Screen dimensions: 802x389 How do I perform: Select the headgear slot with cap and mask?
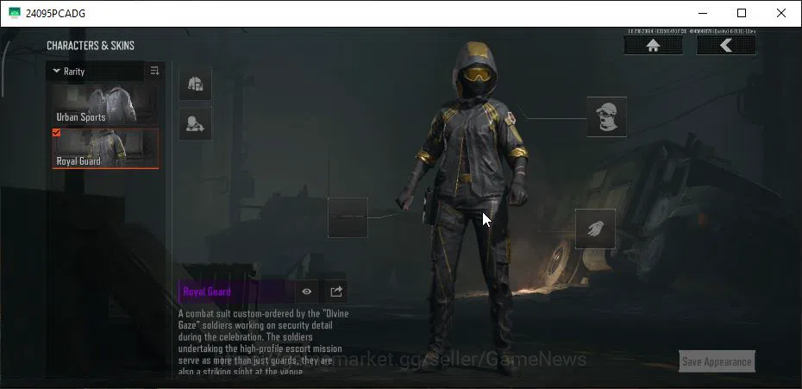pyautogui.click(x=606, y=116)
